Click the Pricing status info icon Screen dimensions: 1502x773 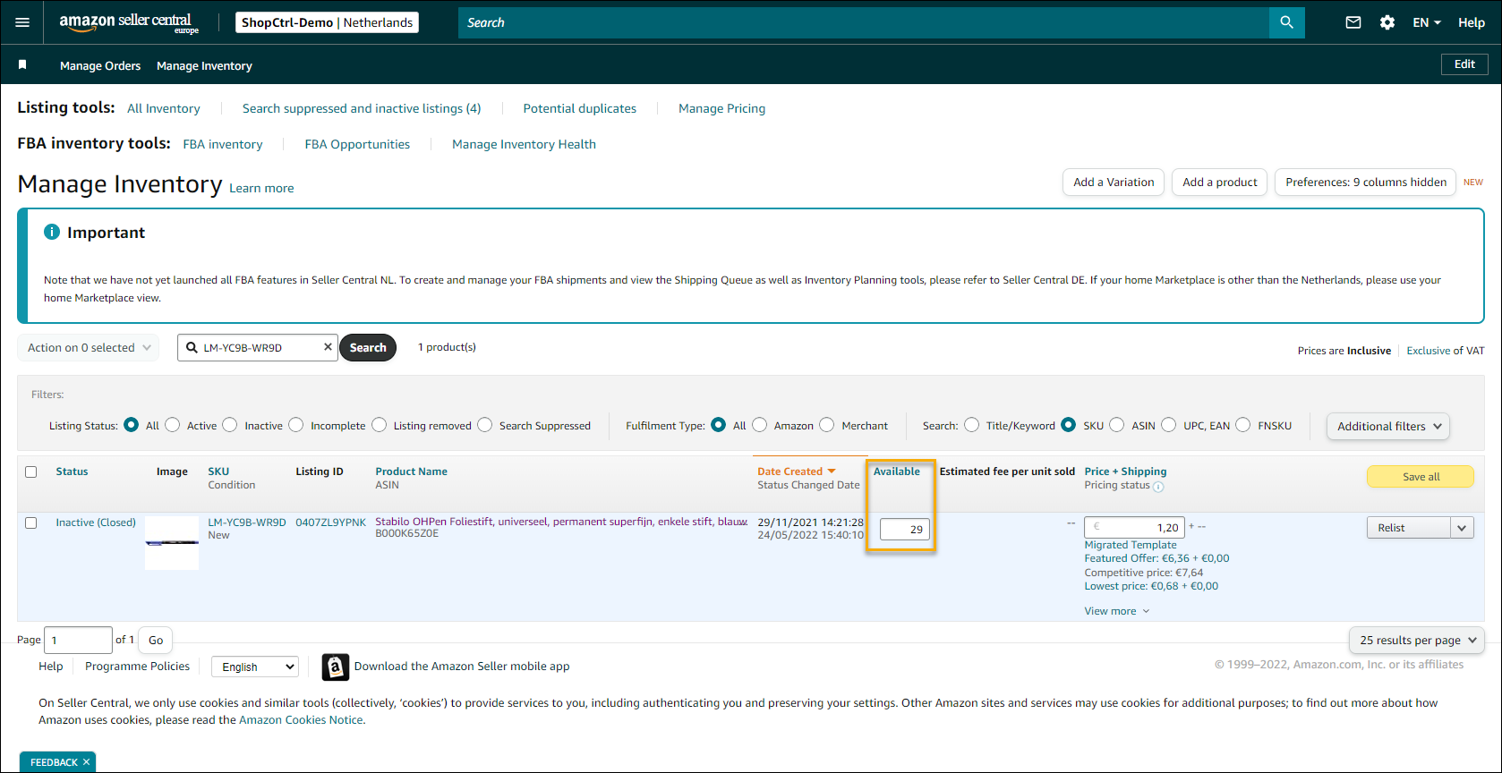[x=1158, y=487]
